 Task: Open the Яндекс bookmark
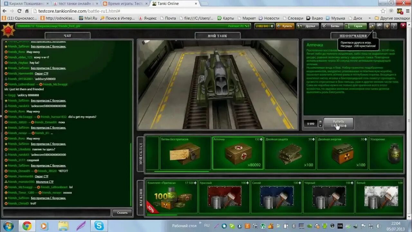[147, 18]
